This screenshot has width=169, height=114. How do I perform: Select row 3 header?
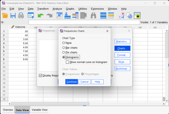click(4, 39)
